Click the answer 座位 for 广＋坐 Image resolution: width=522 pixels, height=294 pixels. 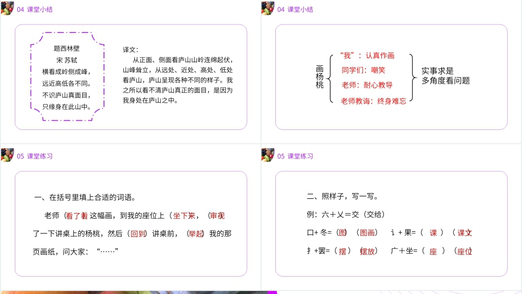point(464,251)
